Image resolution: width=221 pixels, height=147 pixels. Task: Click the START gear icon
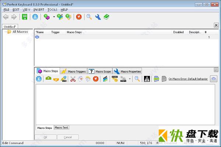[x=115, y=79]
